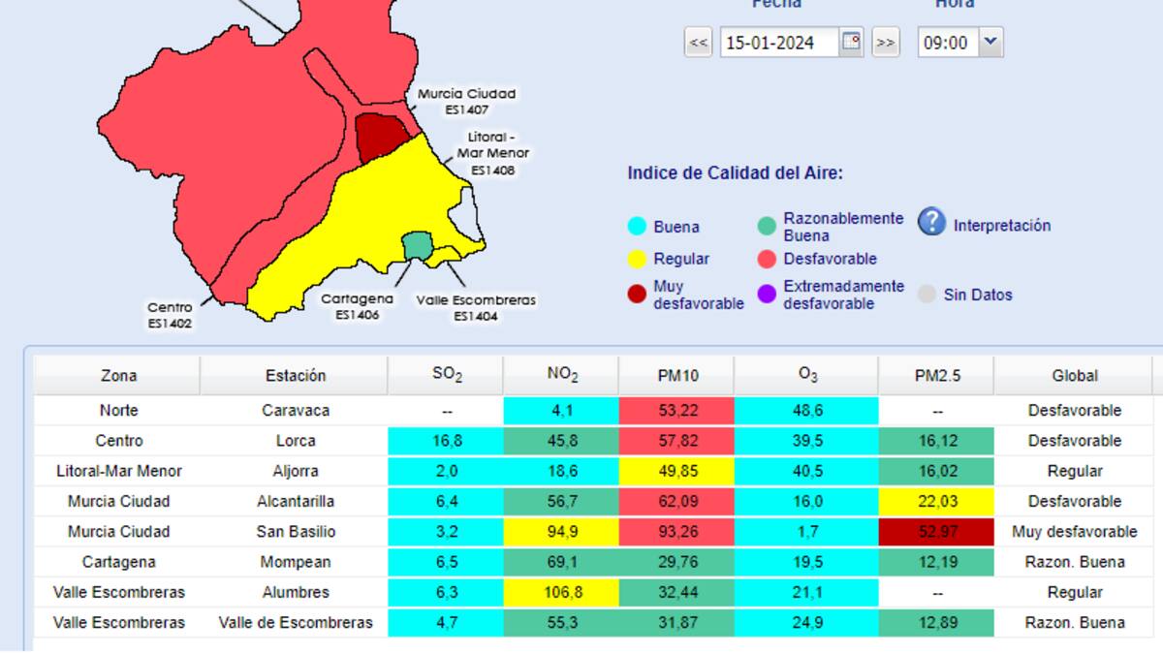Select the green Cartagena zone on map
This screenshot has height=654, width=1163.
[x=418, y=245]
